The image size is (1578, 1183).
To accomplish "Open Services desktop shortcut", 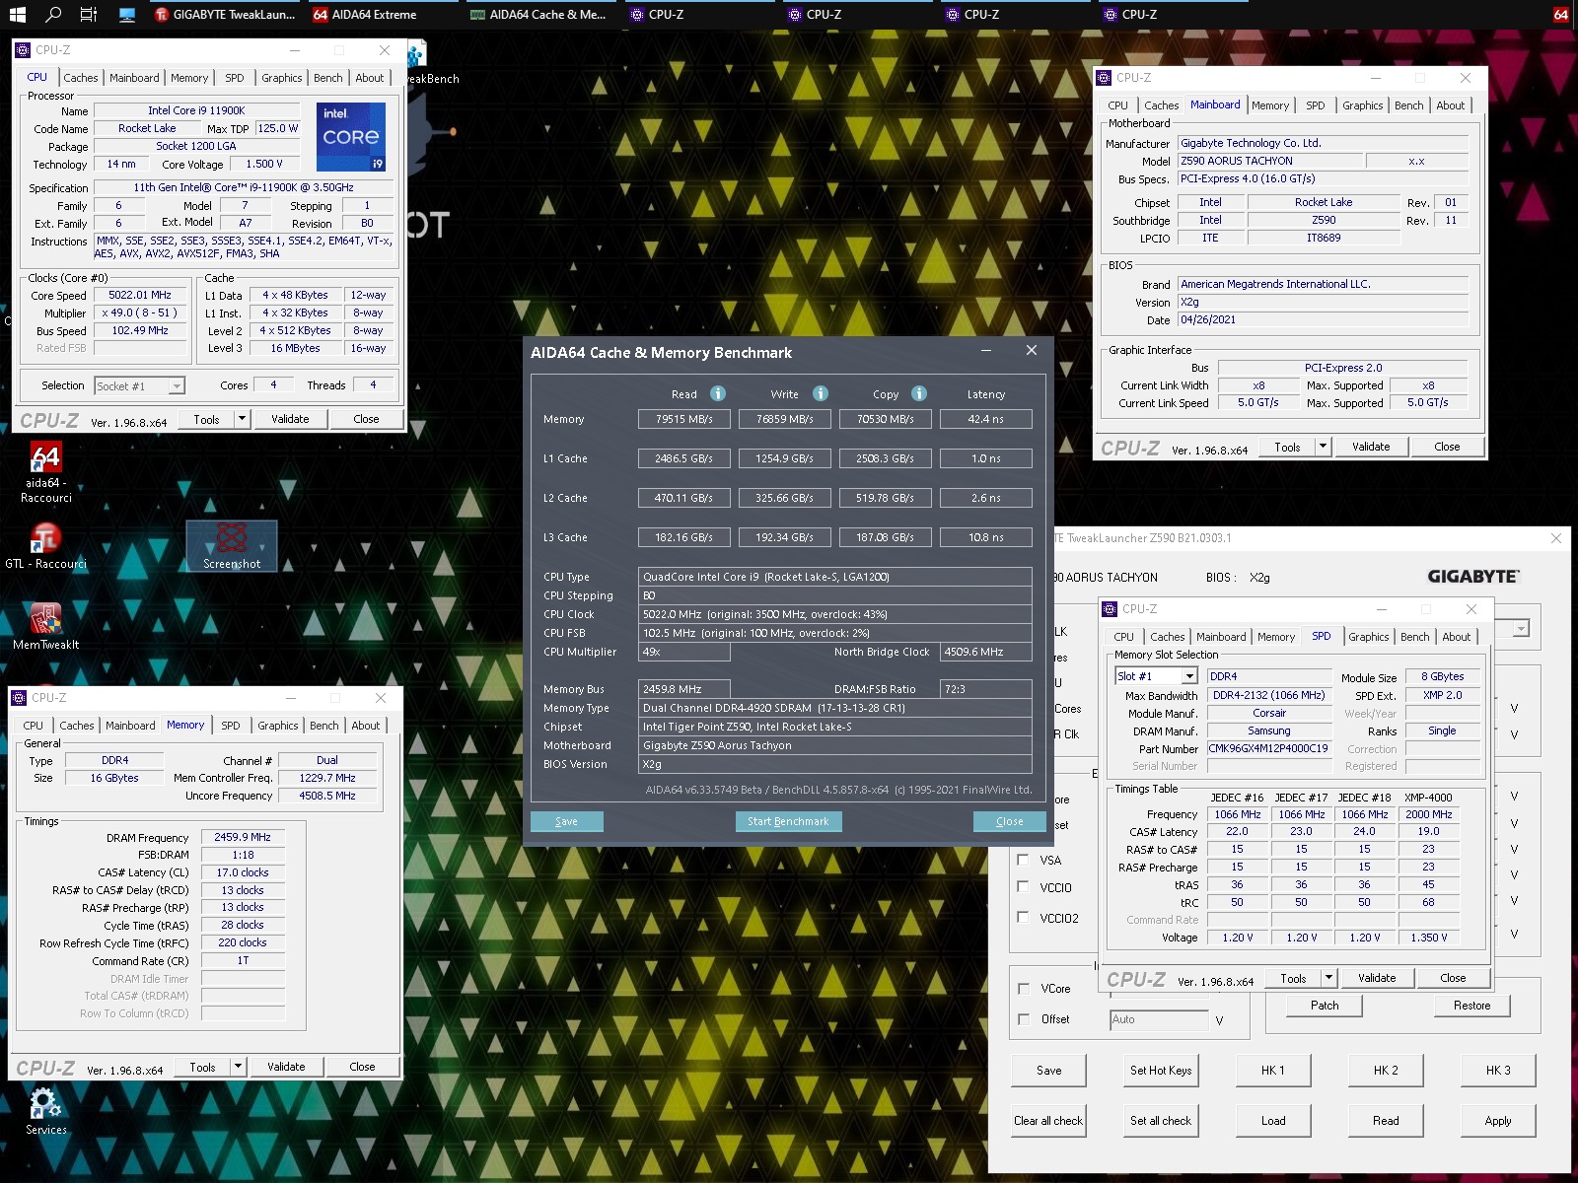I will (45, 1111).
